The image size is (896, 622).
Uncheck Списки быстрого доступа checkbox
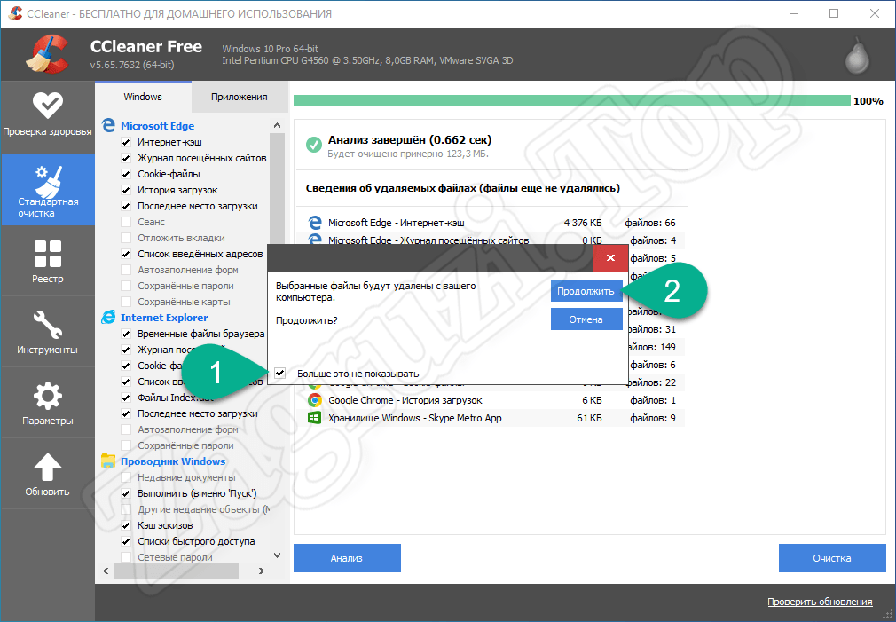click(x=126, y=541)
